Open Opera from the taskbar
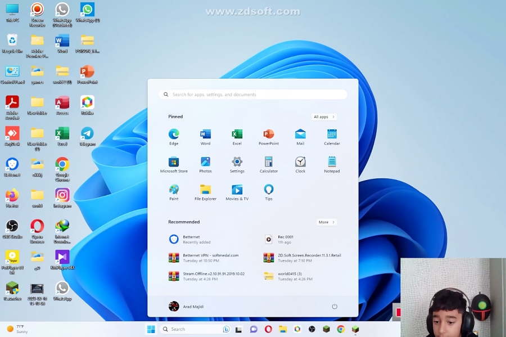Image resolution: width=506 pixels, height=337 pixels. coord(268,329)
